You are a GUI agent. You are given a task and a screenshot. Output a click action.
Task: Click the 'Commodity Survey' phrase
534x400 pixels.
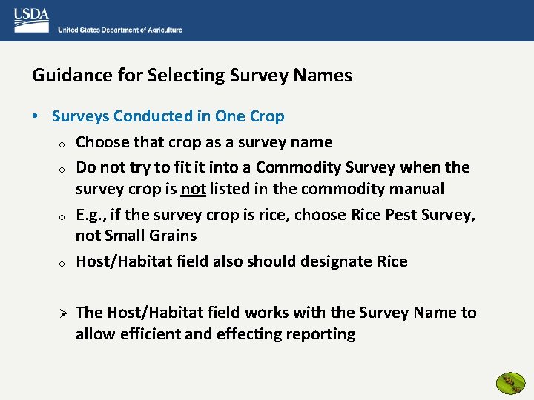[x=326, y=167]
